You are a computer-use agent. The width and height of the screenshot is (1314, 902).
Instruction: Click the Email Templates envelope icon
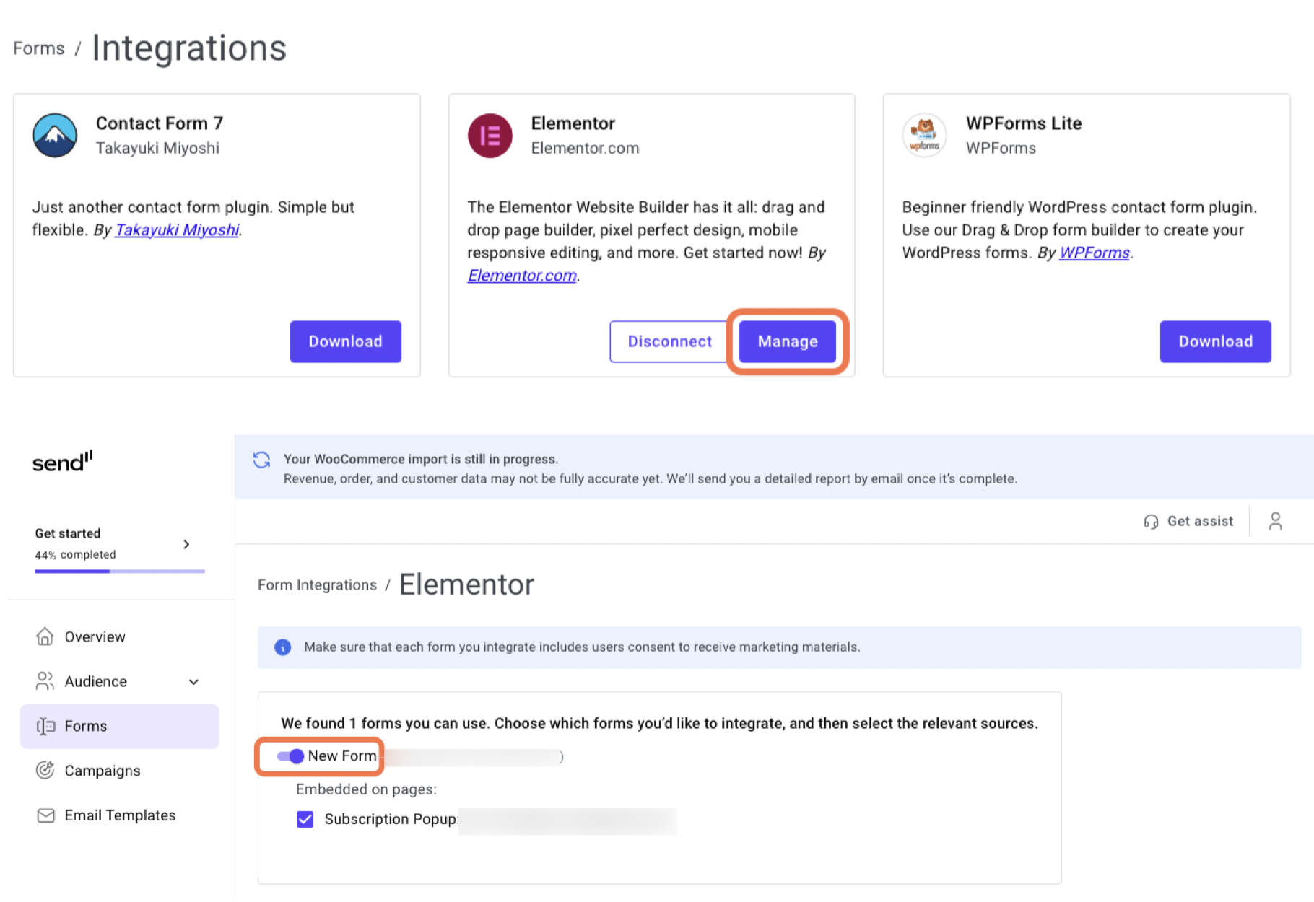45,815
